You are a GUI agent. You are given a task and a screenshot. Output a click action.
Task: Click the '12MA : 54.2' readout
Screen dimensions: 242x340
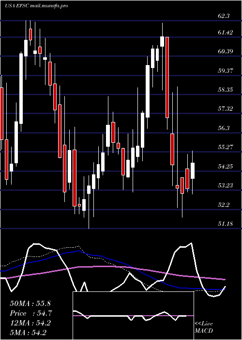coord(30,323)
